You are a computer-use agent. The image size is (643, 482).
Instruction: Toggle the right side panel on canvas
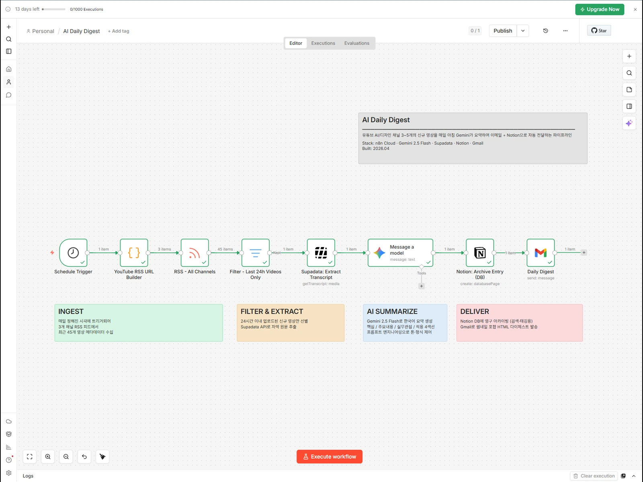pyautogui.click(x=629, y=106)
